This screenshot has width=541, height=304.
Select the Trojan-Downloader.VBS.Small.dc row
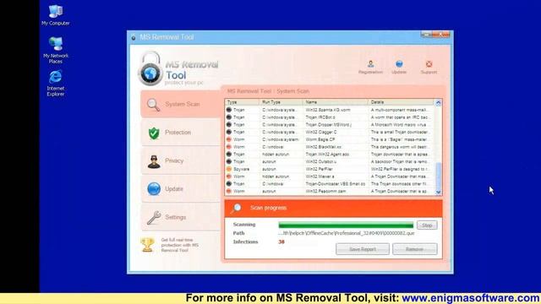click(x=330, y=184)
